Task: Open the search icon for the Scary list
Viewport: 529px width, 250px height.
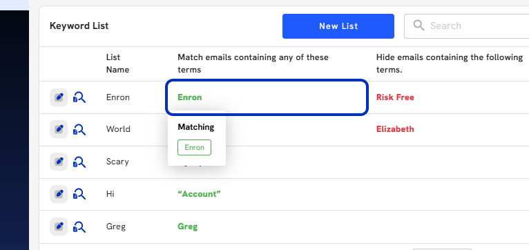Action: (x=79, y=162)
